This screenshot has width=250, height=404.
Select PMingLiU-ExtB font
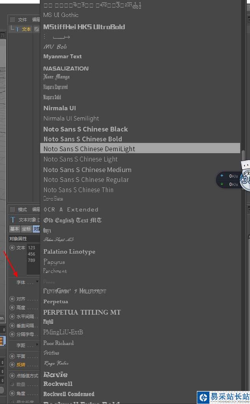pyautogui.click(x=63, y=332)
